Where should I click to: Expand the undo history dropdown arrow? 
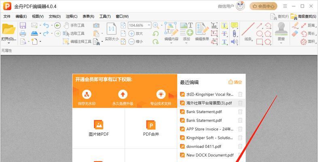point(52,26)
